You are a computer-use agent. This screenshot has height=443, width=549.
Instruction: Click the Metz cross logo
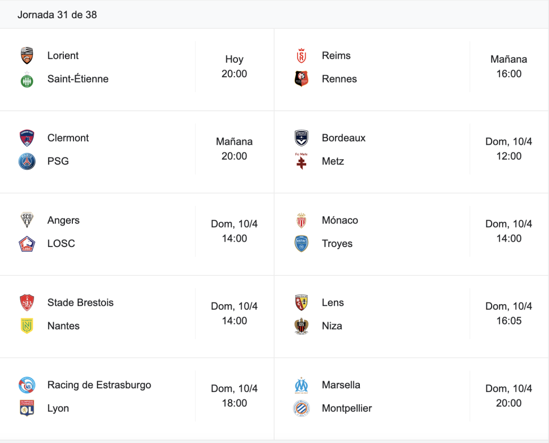pos(301,161)
